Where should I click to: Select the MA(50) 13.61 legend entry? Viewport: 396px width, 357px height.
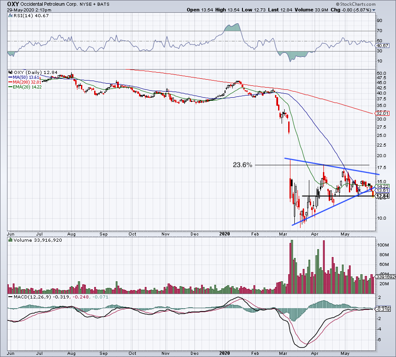pyautogui.click(x=24, y=77)
